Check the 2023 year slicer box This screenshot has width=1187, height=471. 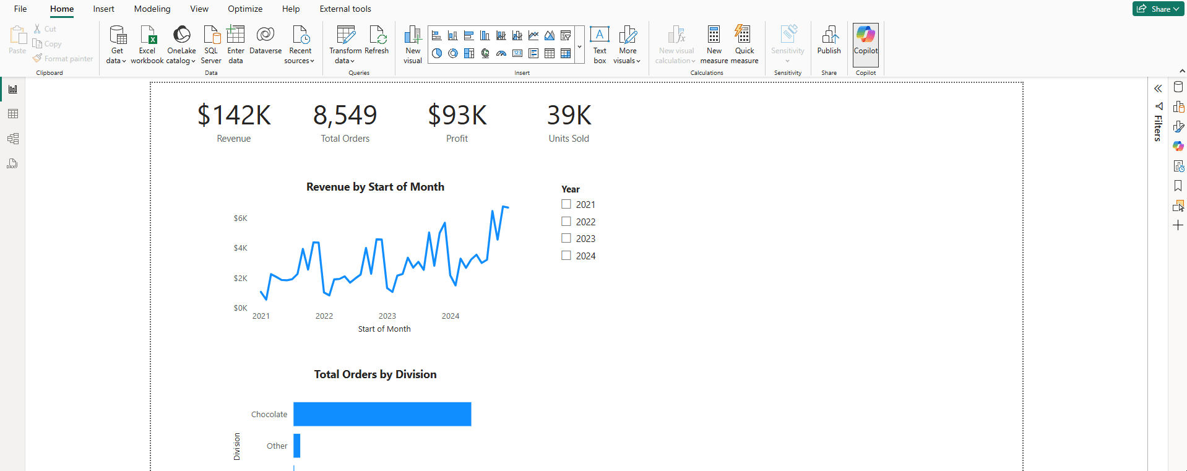[566, 238]
